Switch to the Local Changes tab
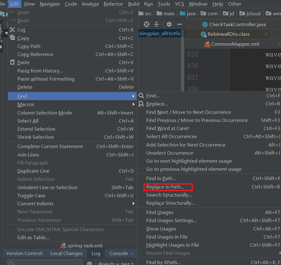This screenshot has width=281, height=265. [66, 253]
